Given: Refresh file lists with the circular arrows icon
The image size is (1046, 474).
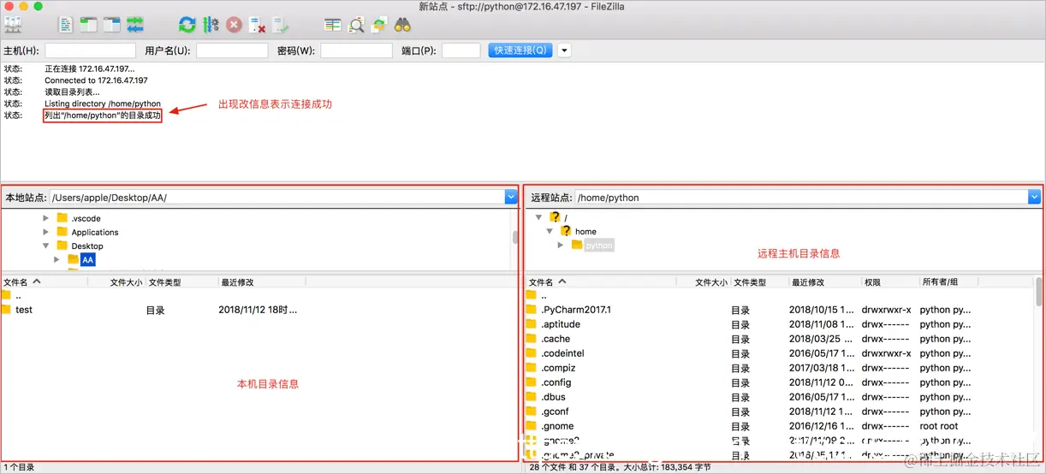Looking at the screenshot, I should 187,25.
